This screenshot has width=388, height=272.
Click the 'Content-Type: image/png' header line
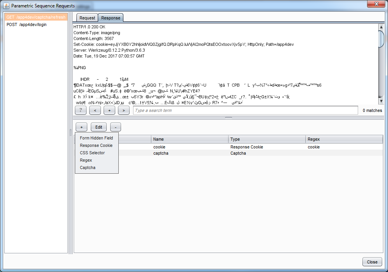click(x=97, y=33)
